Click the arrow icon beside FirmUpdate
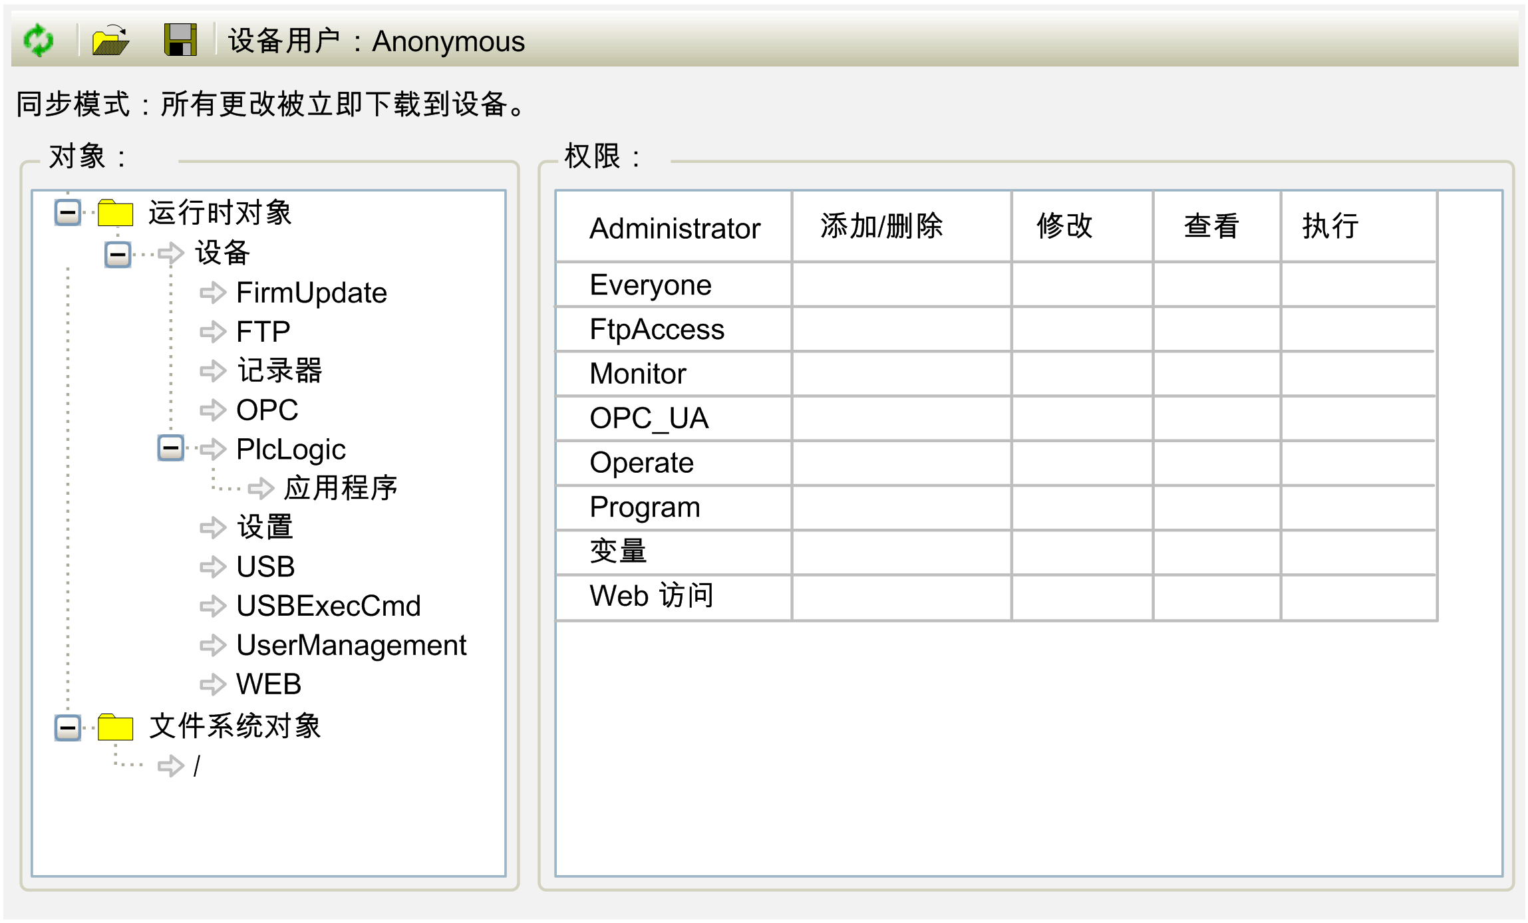Viewport: 1528px width, 923px height. tap(213, 293)
